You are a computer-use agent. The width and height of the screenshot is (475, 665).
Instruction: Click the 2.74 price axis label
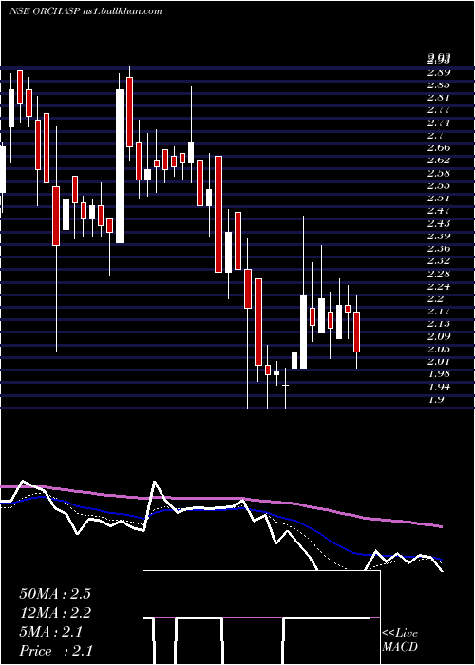tap(439, 123)
